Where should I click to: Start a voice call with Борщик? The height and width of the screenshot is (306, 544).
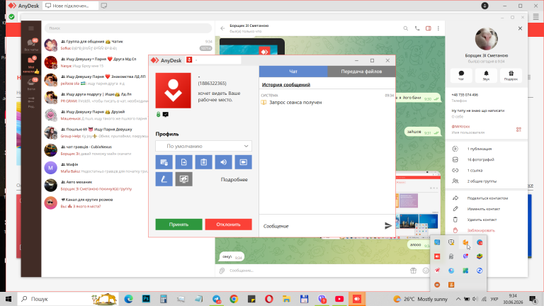pyautogui.click(x=417, y=28)
